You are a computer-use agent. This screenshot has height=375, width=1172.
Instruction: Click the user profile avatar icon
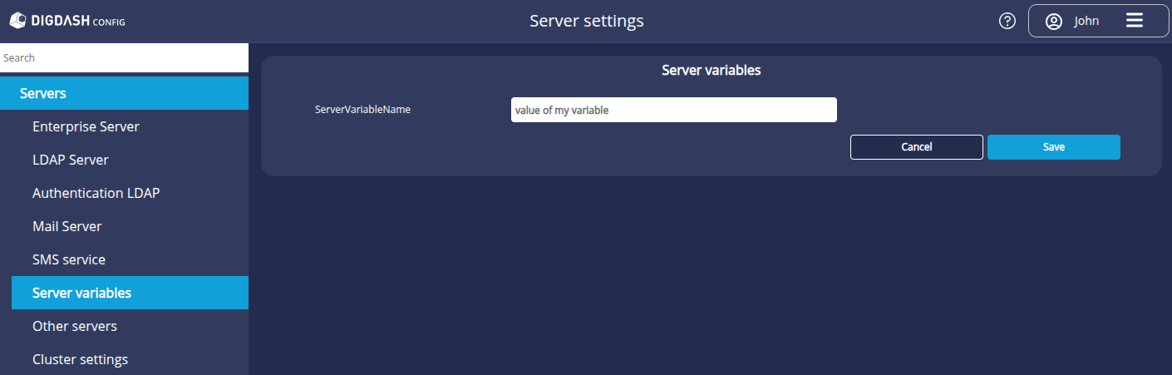tap(1054, 21)
